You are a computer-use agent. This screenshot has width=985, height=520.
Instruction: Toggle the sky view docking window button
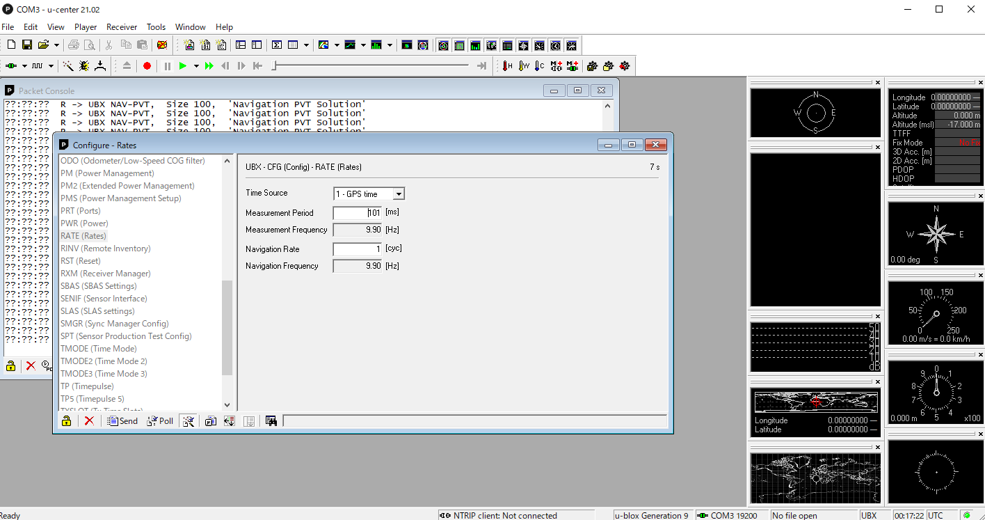tap(443, 45)
